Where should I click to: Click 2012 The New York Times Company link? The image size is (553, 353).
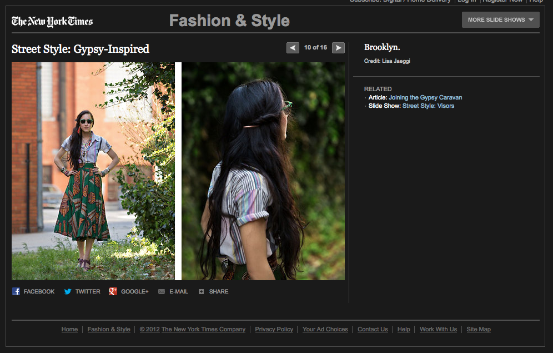click(x=193, y=329)
